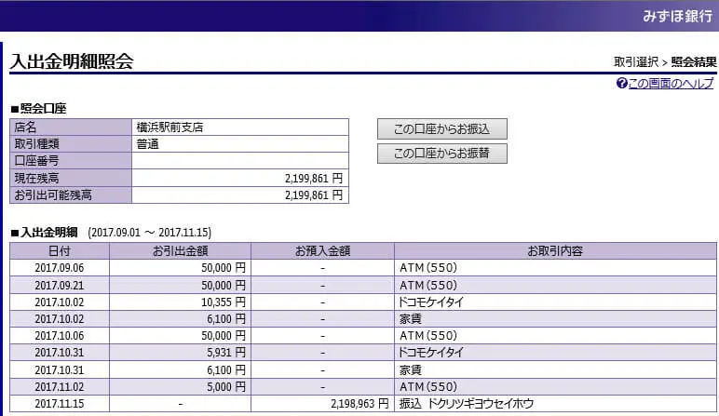Click the 入出金明細照会 page heading
This screenshot has width=719, height=416.
pyautogui.click(x=72, y=60)
